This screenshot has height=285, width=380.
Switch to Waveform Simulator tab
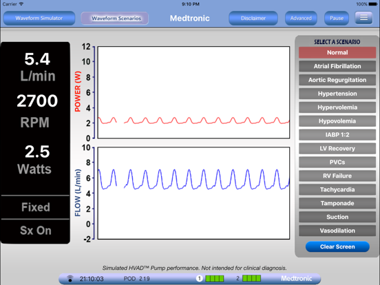click(39, 18)
